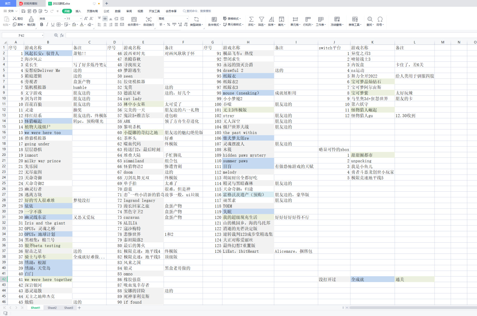Toggle Wrap Text (自动换行)
This screenshot has width=477, height=316.
148,21
